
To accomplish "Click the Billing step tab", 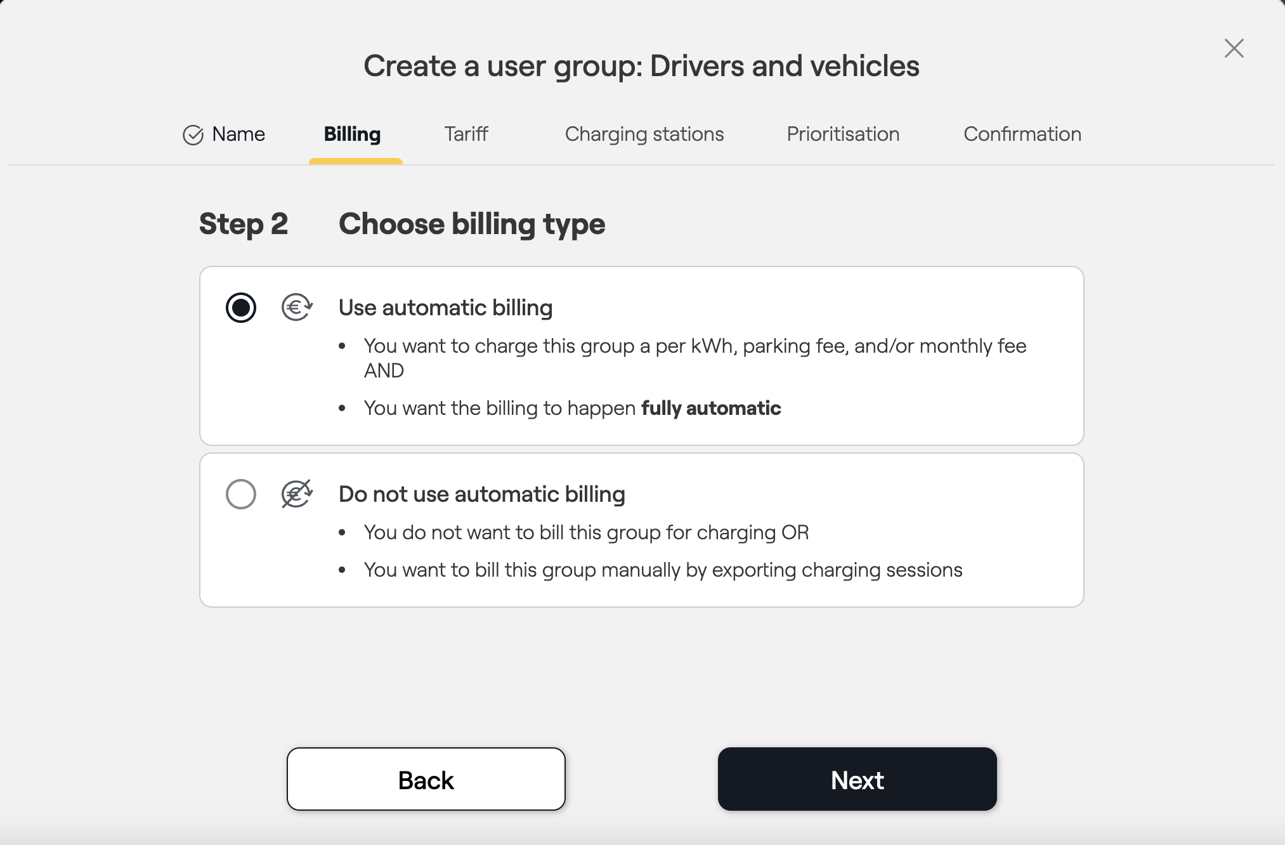I will 352,134.
